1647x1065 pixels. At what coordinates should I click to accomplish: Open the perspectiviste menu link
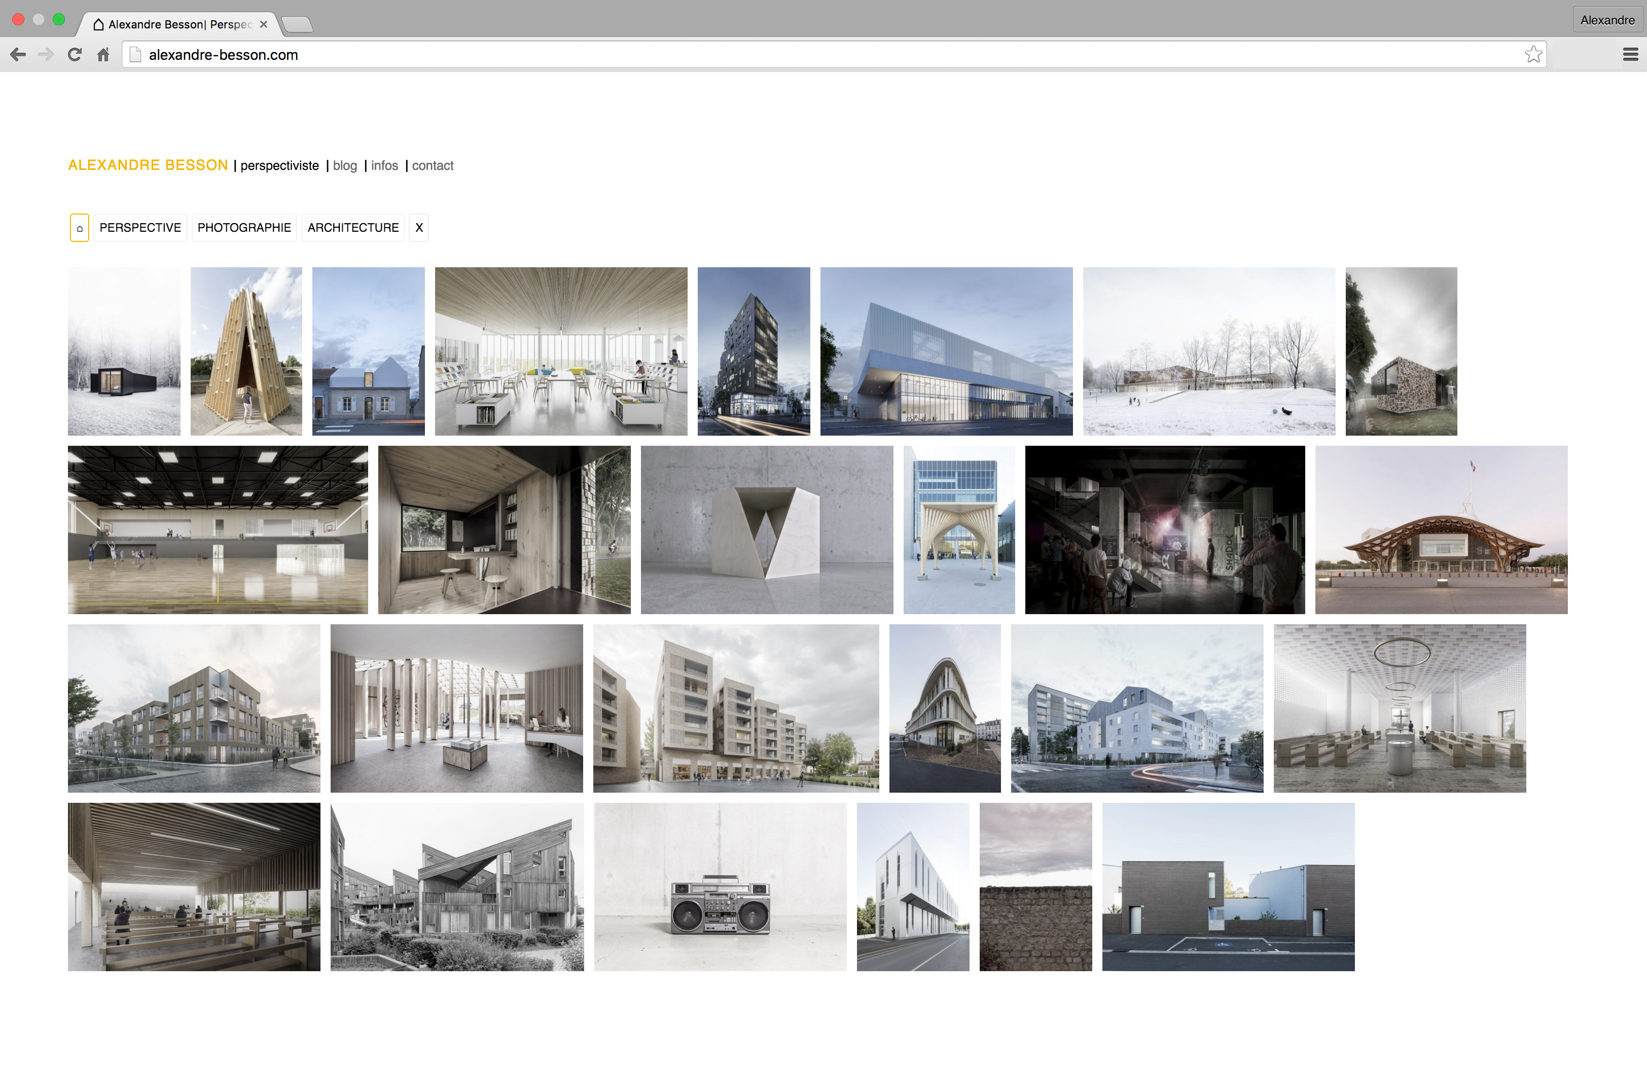coord(279,166)
